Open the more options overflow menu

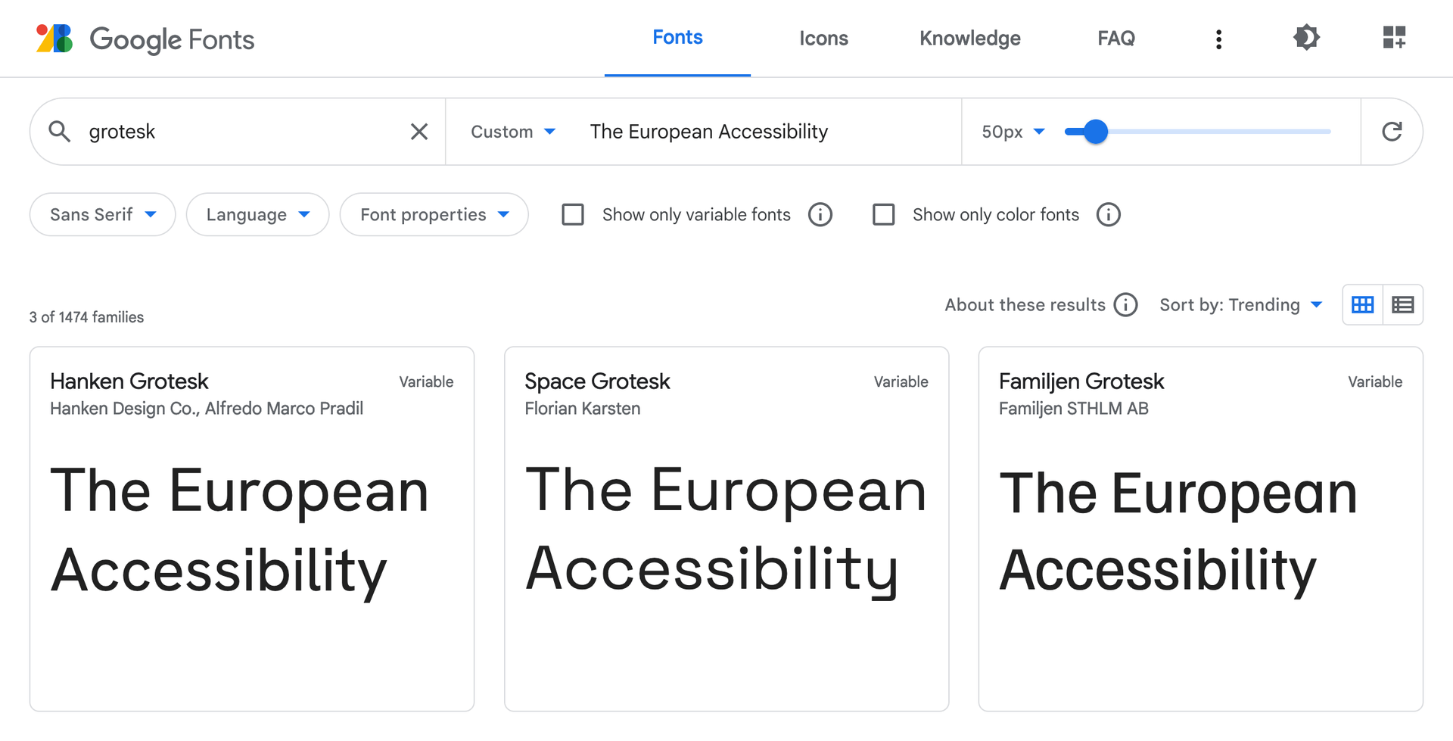point(1218,39)
